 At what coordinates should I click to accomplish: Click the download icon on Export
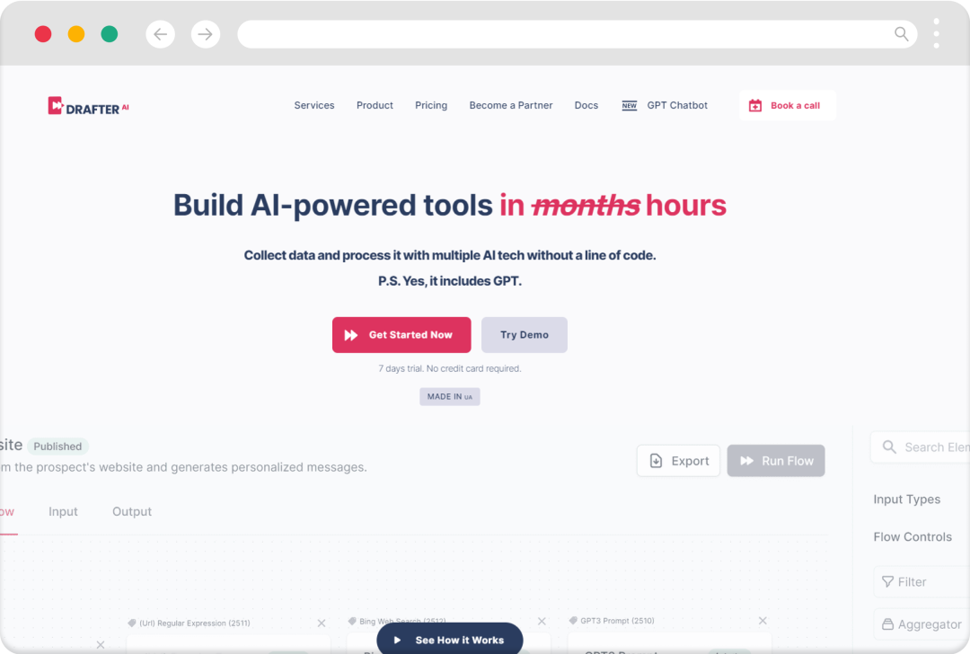(x=657, y=461)
